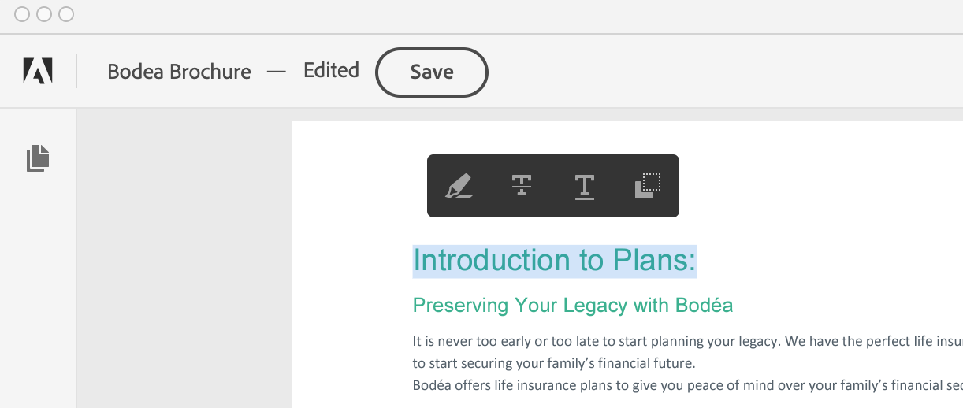Minimize the window using the middle window button
963x408 pixels.
(x=44, y=14)
